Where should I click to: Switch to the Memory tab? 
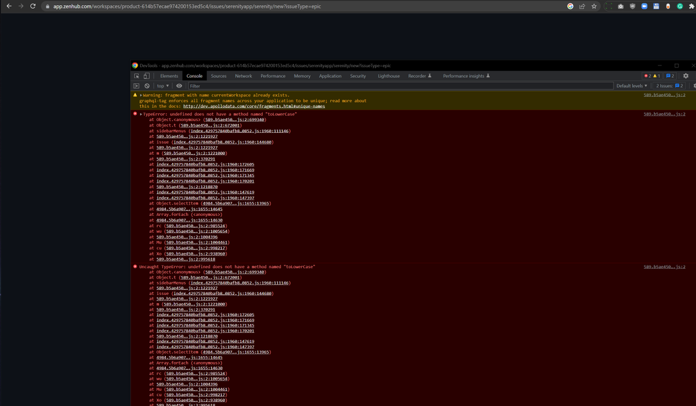(x=302, y=76)
